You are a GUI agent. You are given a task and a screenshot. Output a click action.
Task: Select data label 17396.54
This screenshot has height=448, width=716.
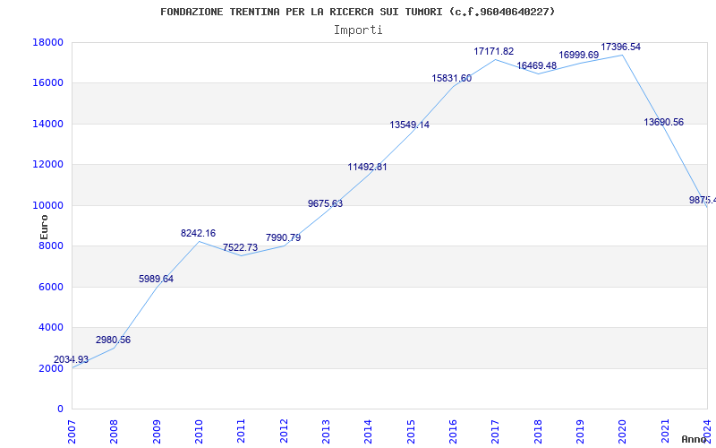pos(620,47)
